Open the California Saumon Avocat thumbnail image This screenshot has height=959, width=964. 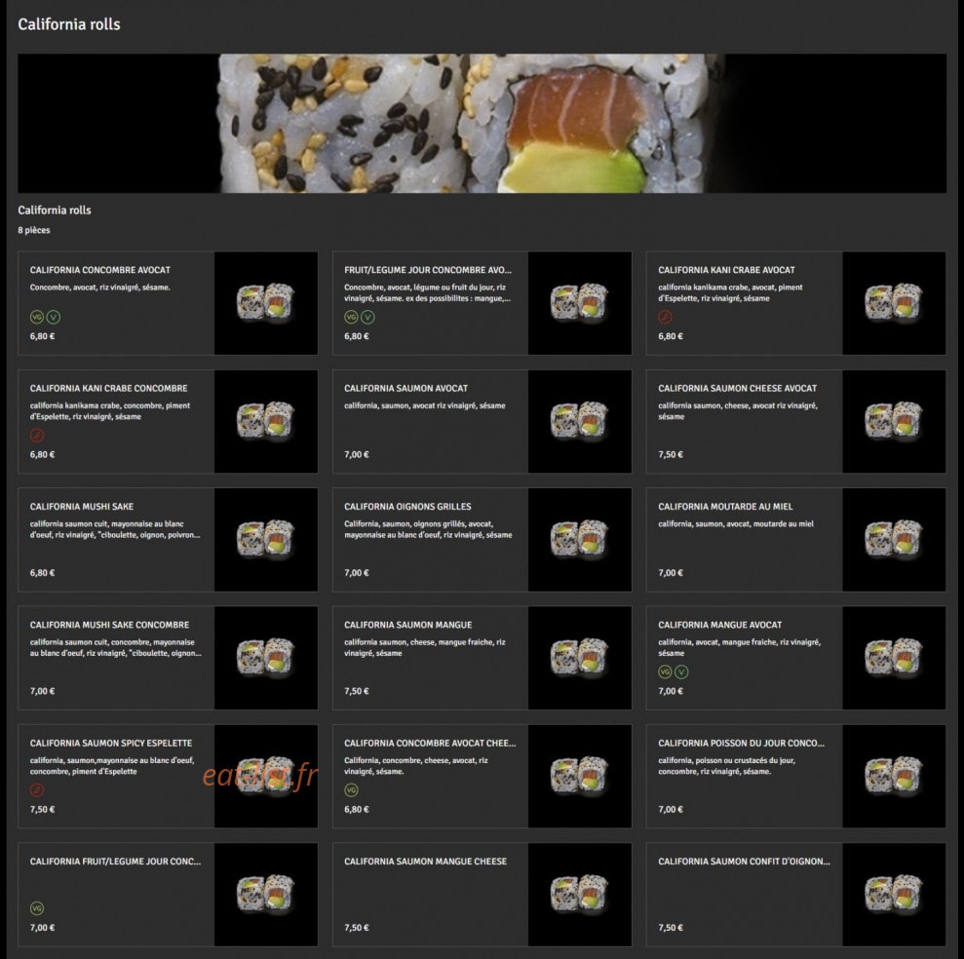580,421
